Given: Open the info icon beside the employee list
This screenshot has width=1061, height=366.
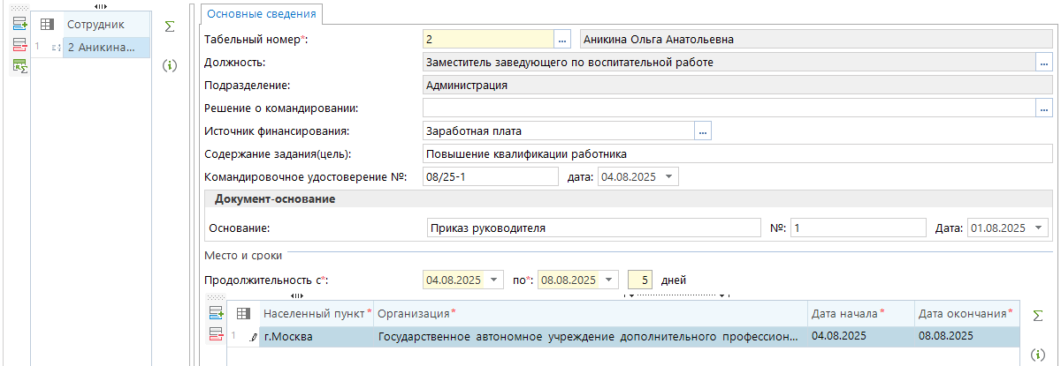Looking at the screenshot, I should pyautogui.click(x=170, y=65).
